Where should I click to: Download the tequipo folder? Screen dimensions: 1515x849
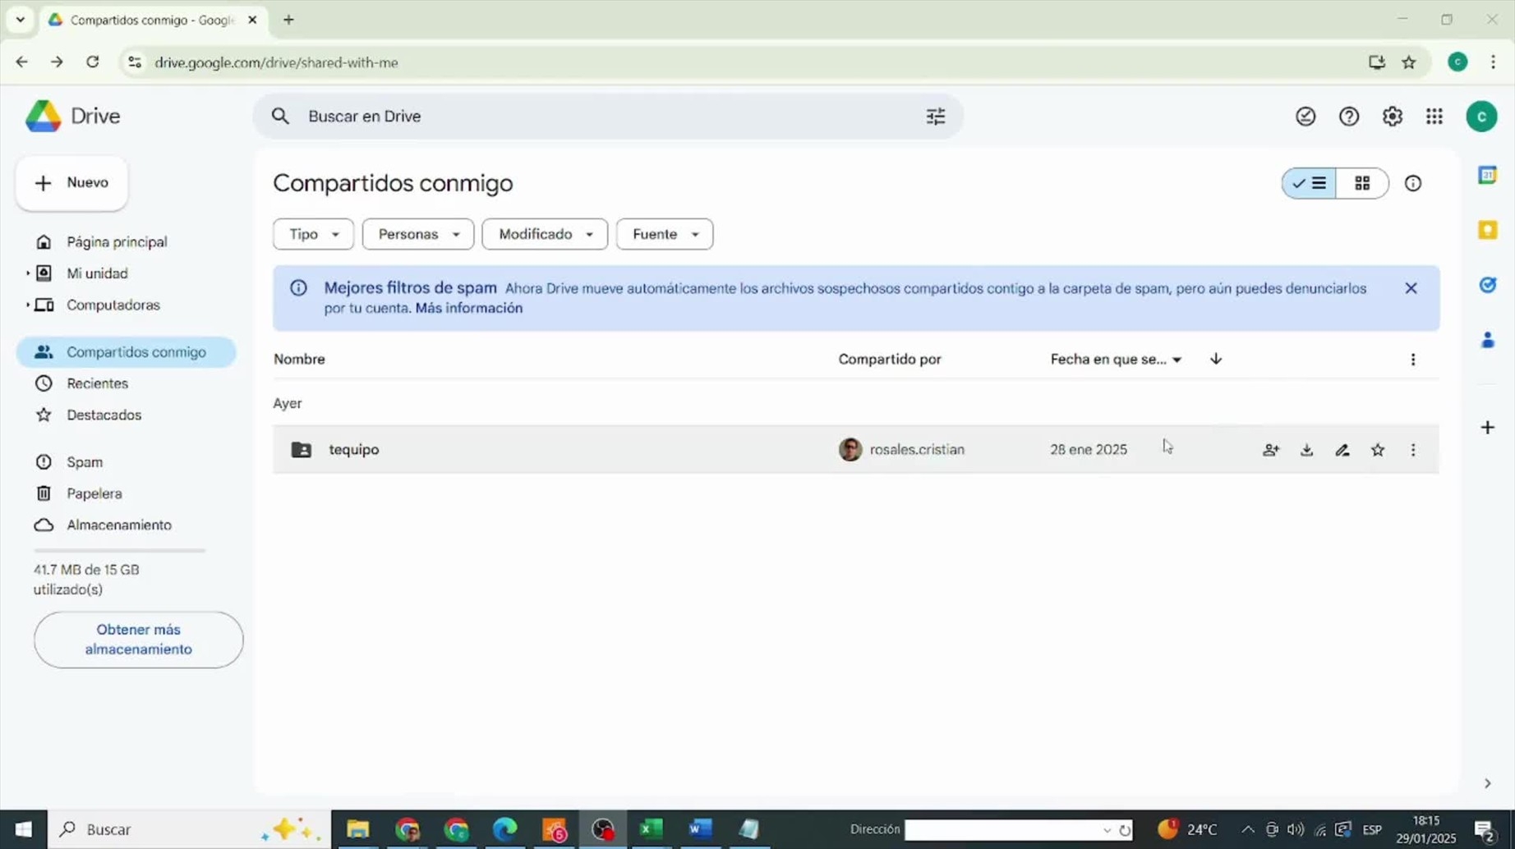(x=1306, y=450)
